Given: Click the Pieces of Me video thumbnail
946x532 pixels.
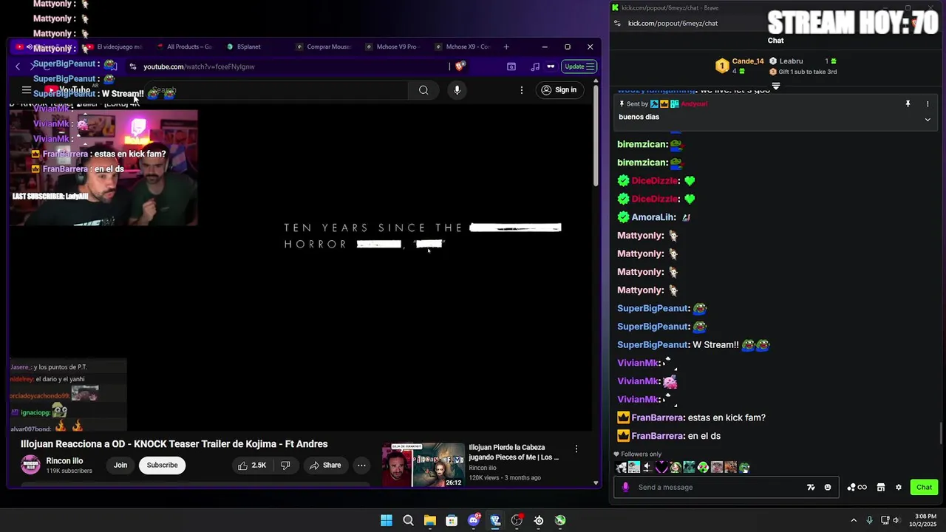Looking at the screenshot, I should (423, 465).
